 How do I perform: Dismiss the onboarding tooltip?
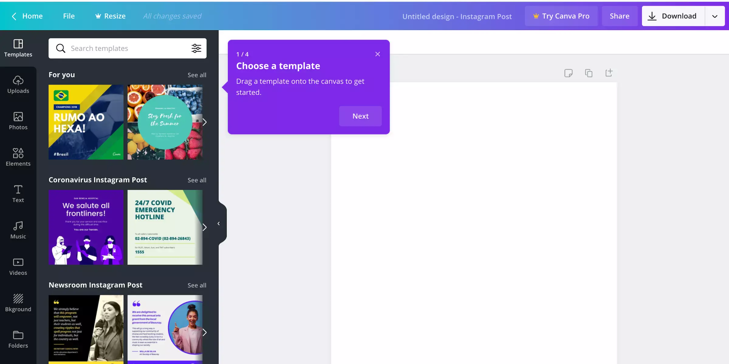click(x=378, y=54)
